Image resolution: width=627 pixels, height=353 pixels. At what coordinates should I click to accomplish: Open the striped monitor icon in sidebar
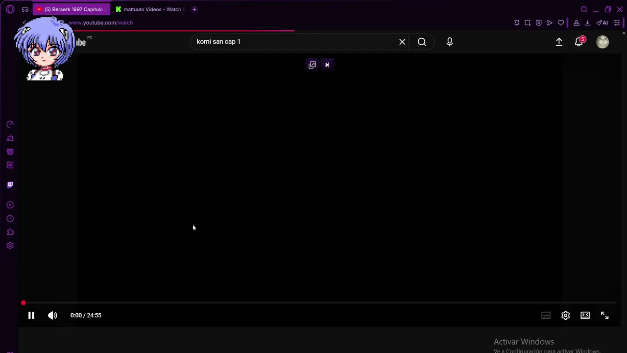coord(10,151)
